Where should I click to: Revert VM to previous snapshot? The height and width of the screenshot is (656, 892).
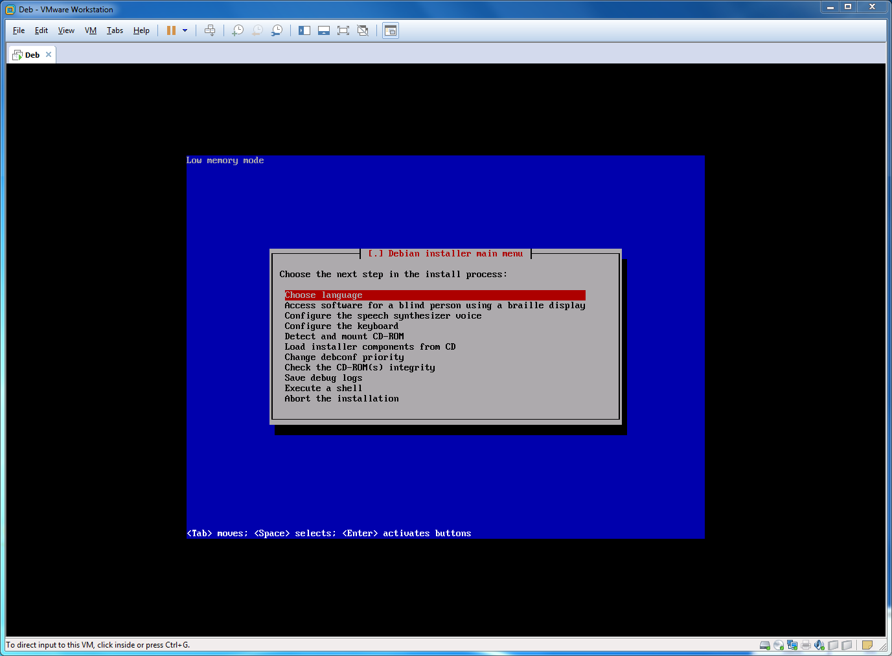coord(257,30)
